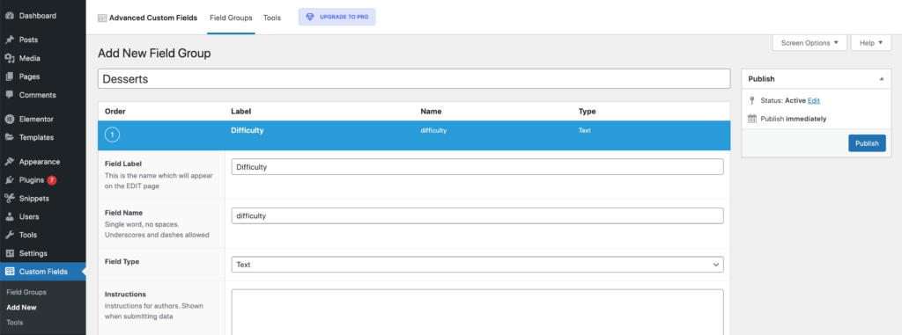This screenshot has height=335, width=902.
Task: Click the Templates folder icon
Action: pos(9,137)
